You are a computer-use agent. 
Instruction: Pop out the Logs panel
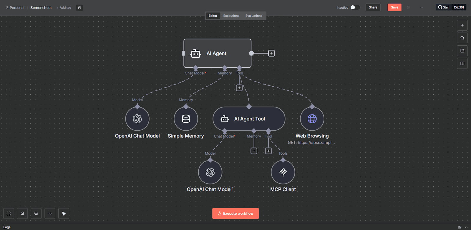coord(460,227)
